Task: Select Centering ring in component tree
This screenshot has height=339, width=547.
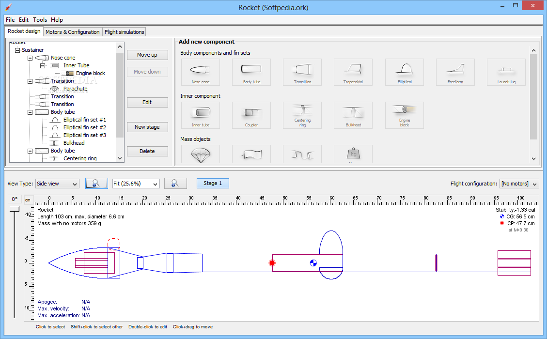Action: (80, 158)
